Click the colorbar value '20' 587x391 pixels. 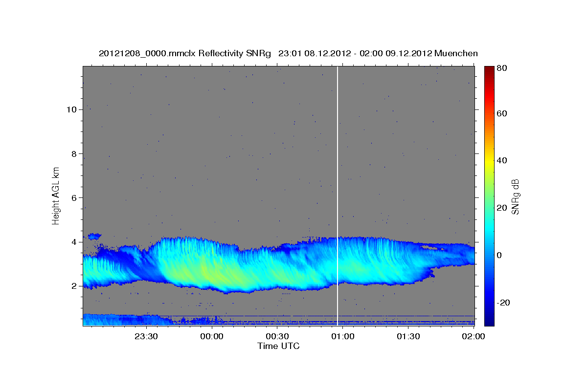[502, 208]
